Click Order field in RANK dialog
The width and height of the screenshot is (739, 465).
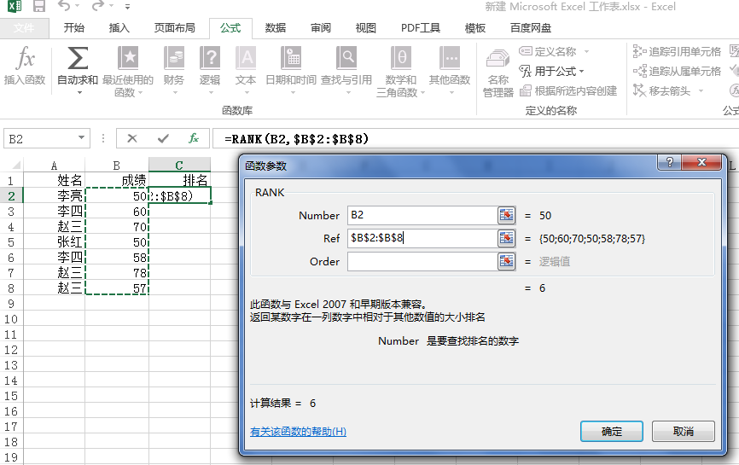(422, 261)
